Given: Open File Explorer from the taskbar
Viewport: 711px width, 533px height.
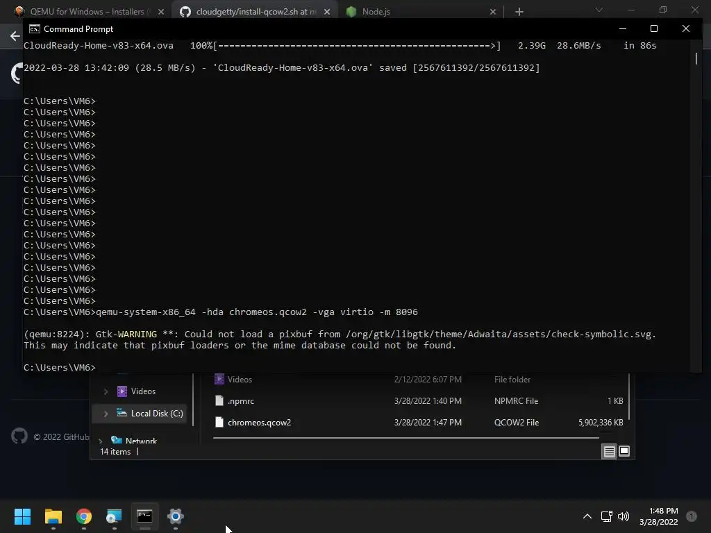Looking at the screenshot, I should [x=53, y=516].
